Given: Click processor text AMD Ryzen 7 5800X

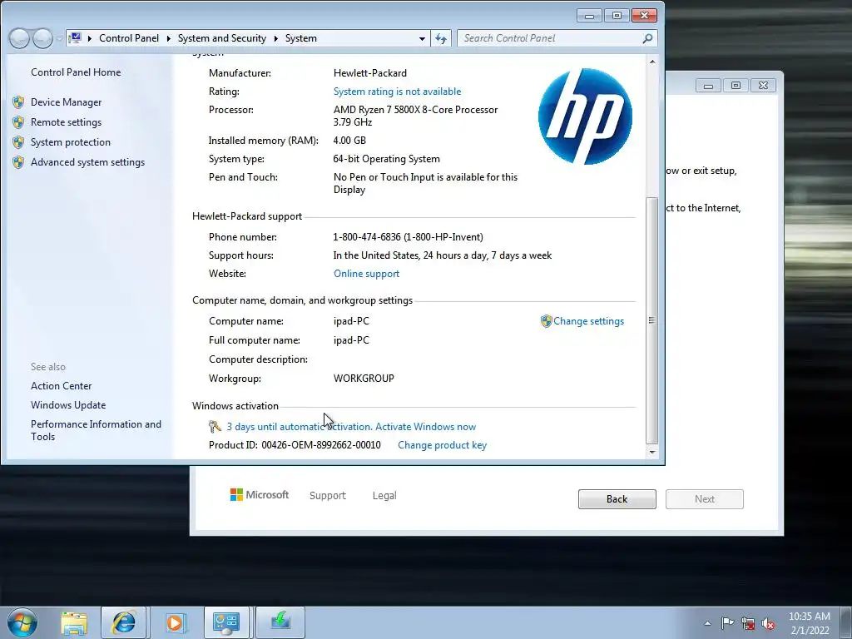Looking at the screenshot, I should click(x=415, y=116).
